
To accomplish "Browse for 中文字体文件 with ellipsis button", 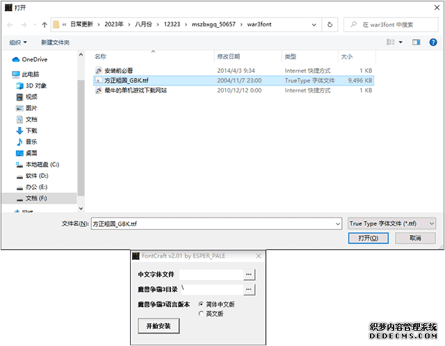I will (x=249, y=275).
